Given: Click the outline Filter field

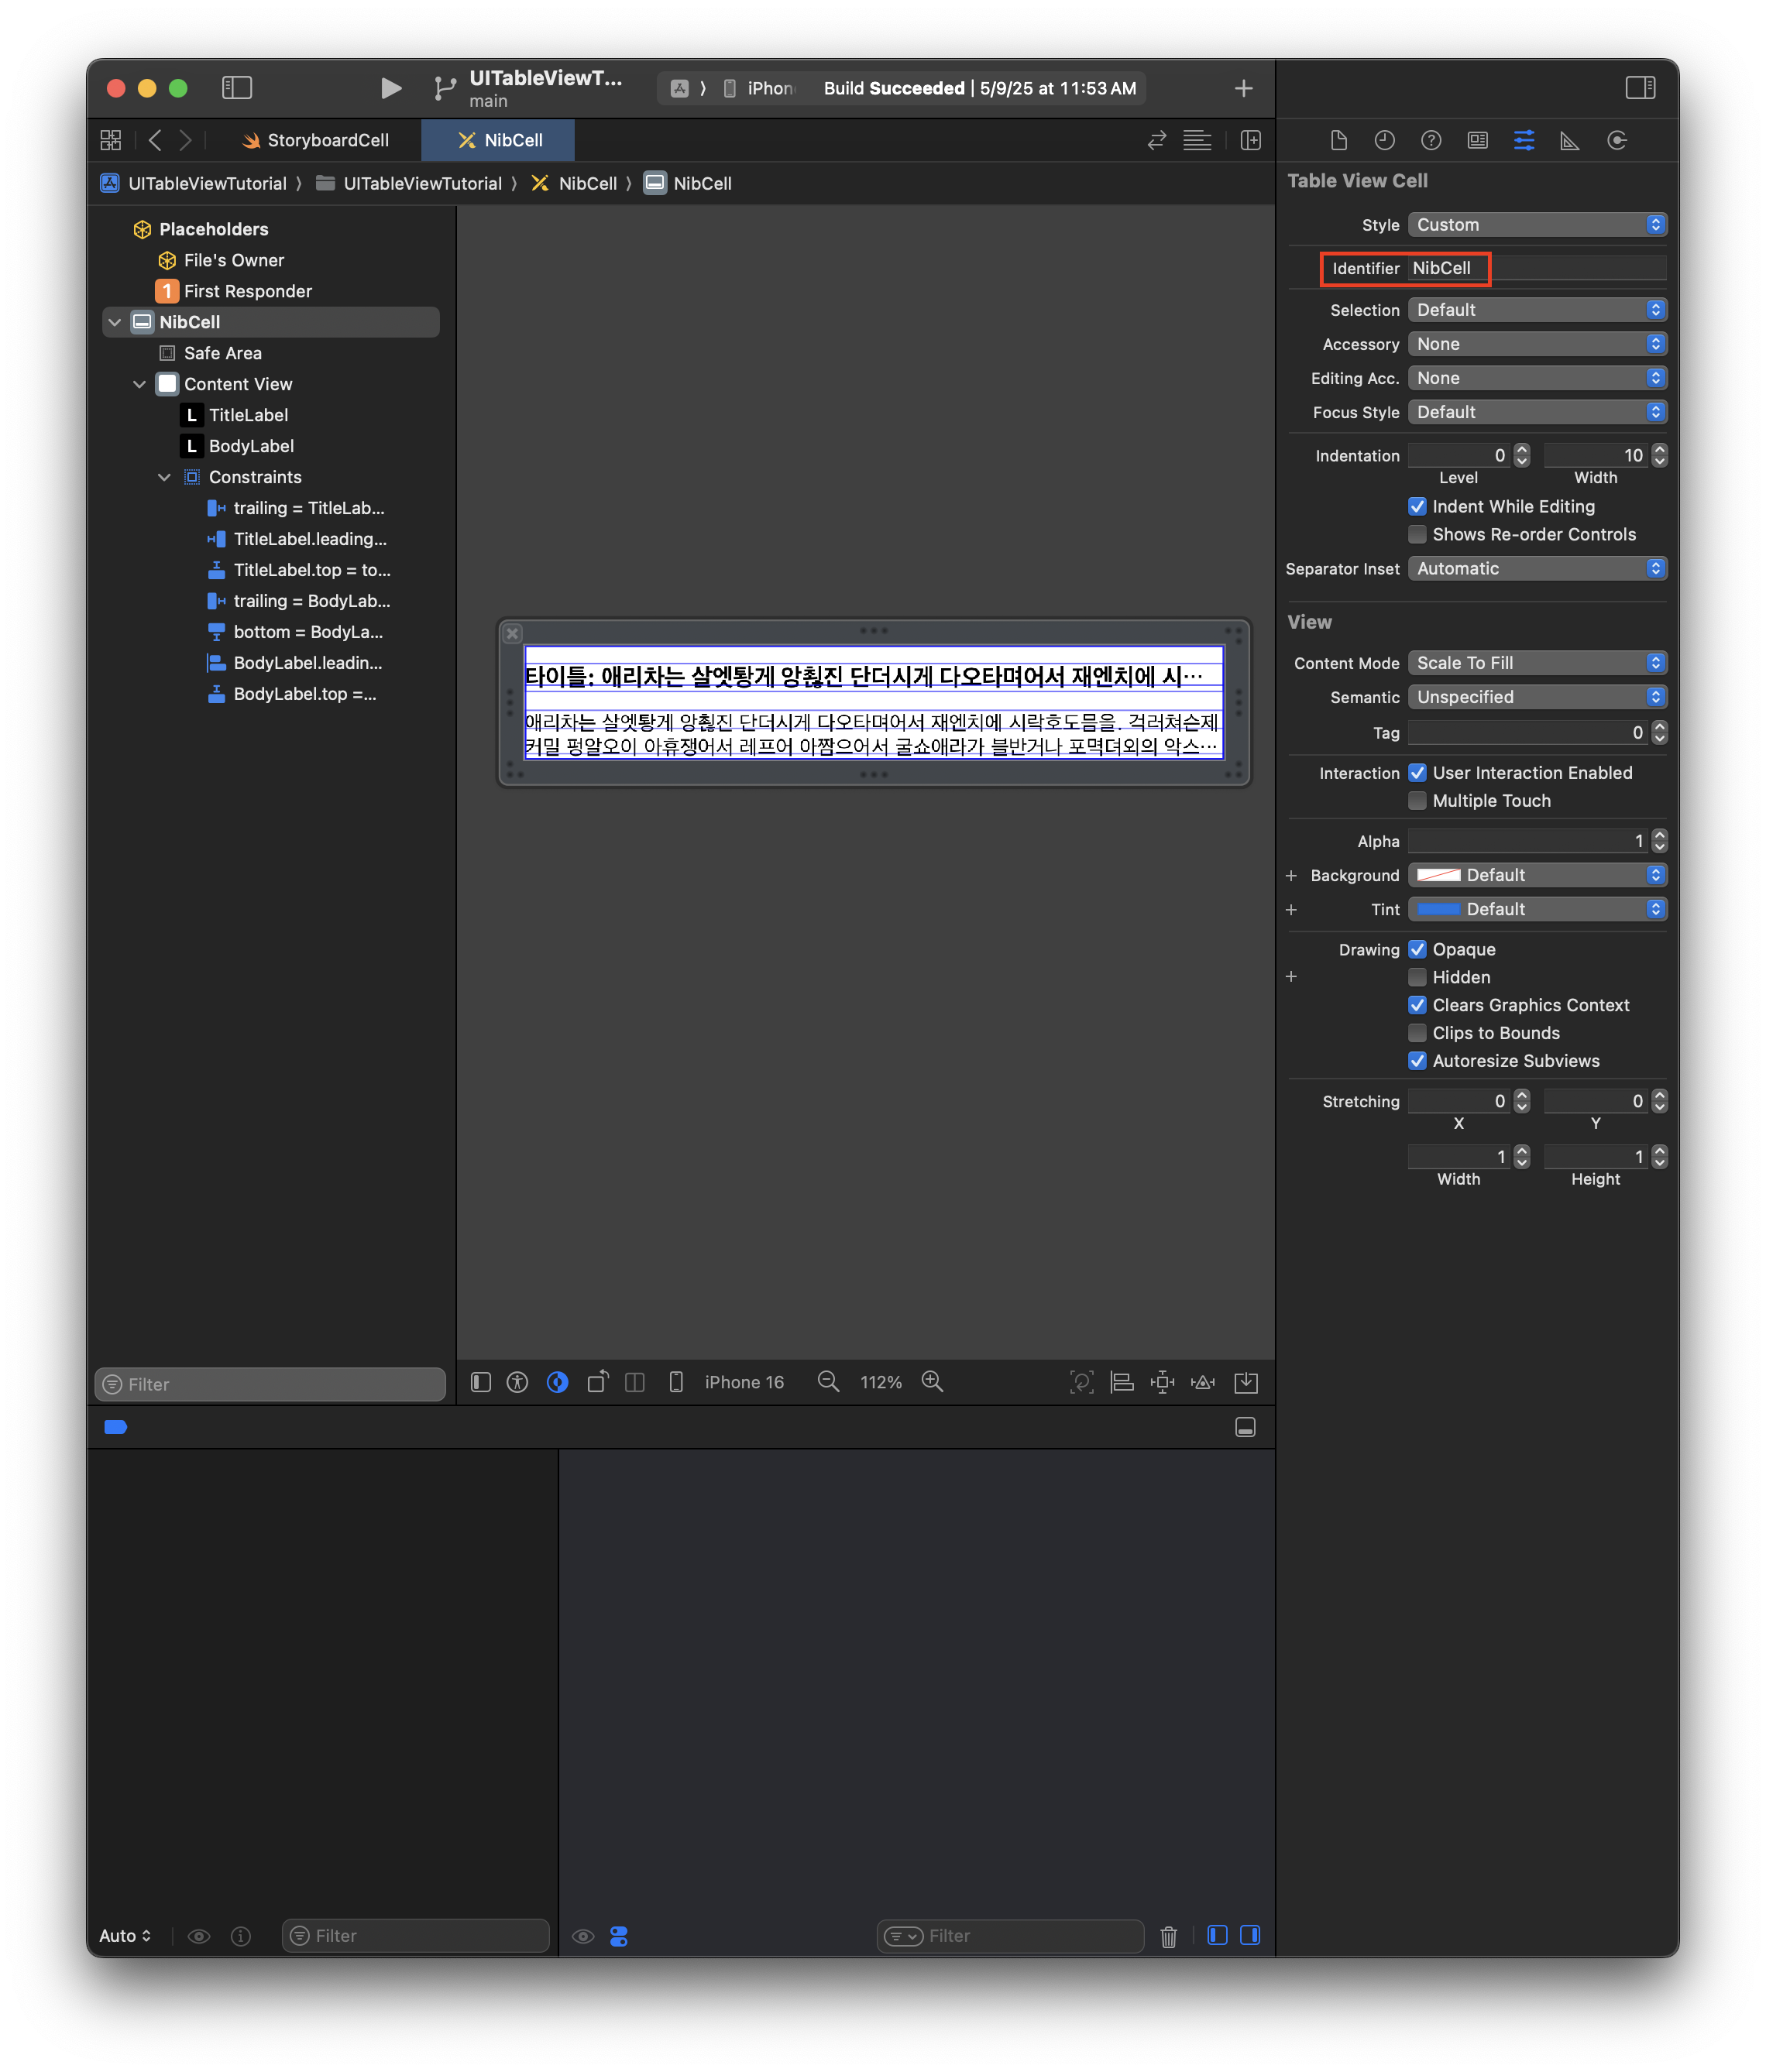Looking at the screenshot, I should (270, 1384).
